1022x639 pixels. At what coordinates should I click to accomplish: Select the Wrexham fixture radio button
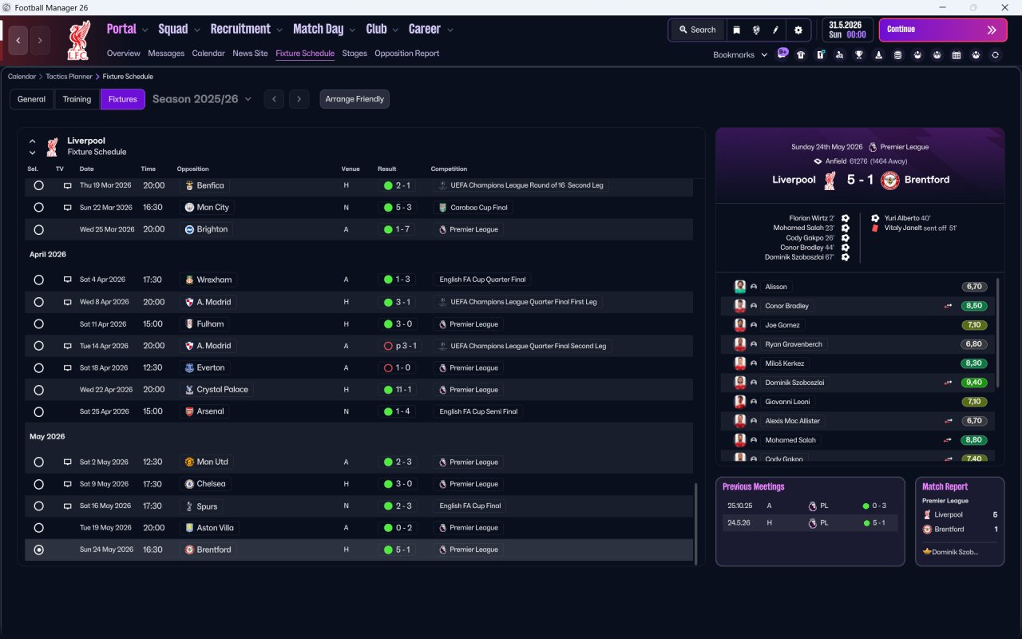38,280
